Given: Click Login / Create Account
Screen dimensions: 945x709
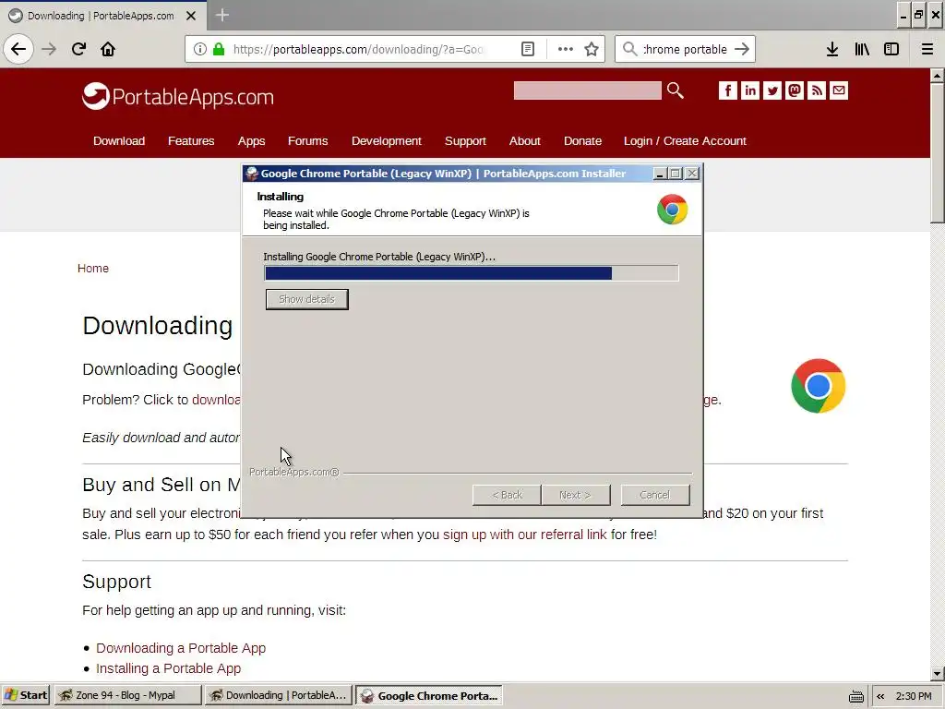Looking at the screenshot, I should point(685,140).
